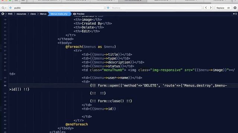Select Menus folder in the path bar

tap(43, 14)
